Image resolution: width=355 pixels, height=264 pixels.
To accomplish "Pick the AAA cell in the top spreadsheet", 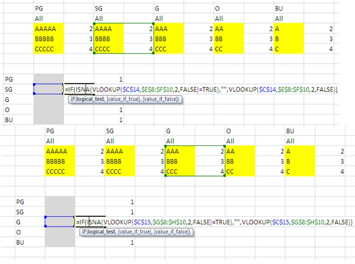I will [x=169, y=29].
